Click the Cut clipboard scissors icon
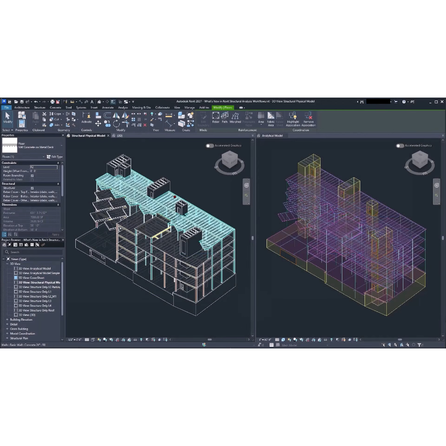446x446 pixels. [x=44, y=114]
